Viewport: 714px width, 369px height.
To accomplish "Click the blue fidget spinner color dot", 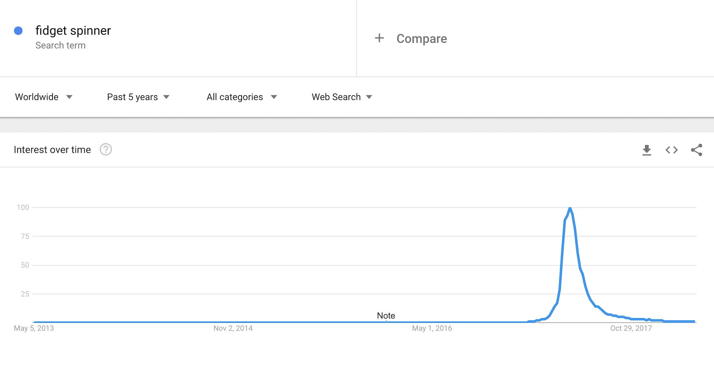I will [18, 31].
